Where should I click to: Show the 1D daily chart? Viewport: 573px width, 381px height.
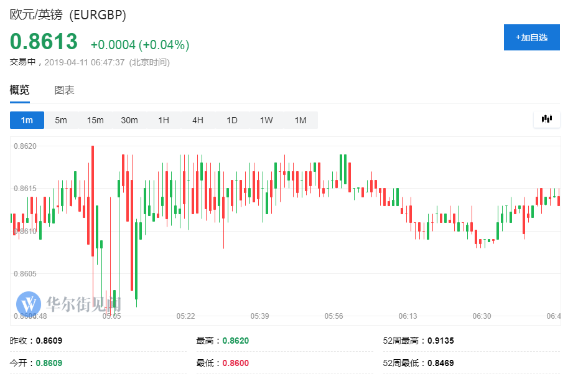click(232, 120)
